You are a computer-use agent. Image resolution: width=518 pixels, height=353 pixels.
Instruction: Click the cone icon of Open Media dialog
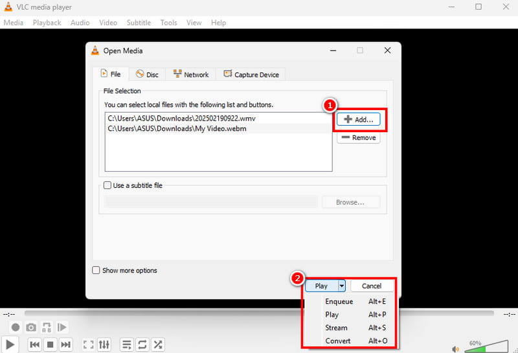coord(95,51)
